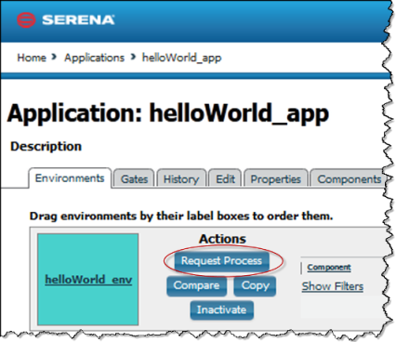Click the Copy environment button
Image resolution: width=396 pixels, height=342 pixels.
point(255,285)
